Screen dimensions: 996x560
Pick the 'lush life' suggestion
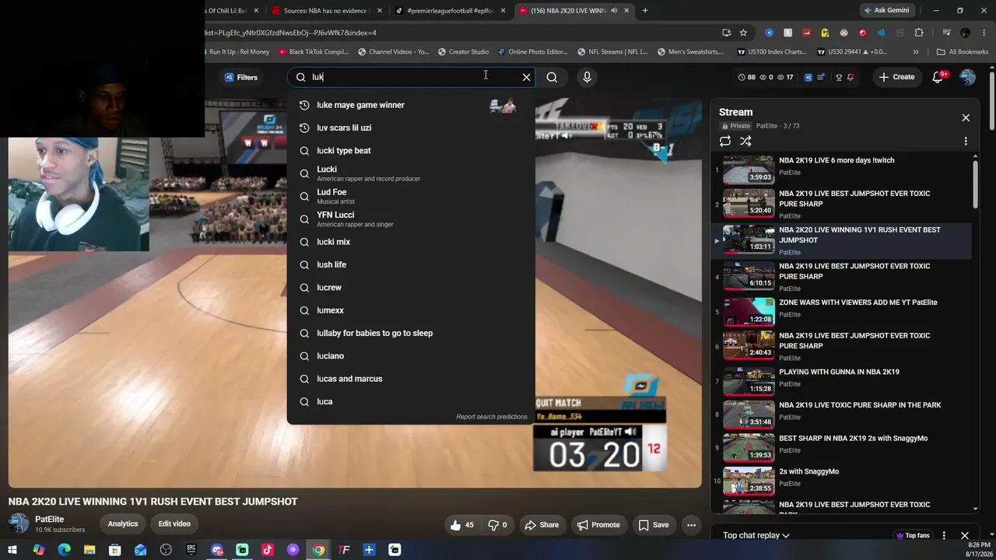coord(411,264)
